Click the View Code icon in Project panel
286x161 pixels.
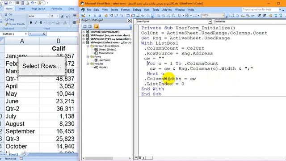point(85,26)
